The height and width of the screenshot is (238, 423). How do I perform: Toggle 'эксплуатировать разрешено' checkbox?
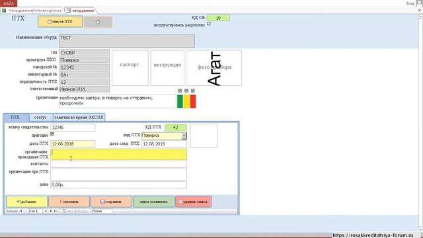(x=209, y=24)
